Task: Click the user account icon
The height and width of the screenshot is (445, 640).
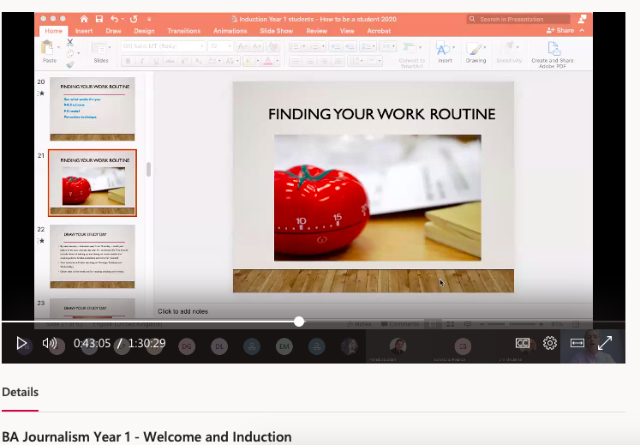Action: click(582, 19)
